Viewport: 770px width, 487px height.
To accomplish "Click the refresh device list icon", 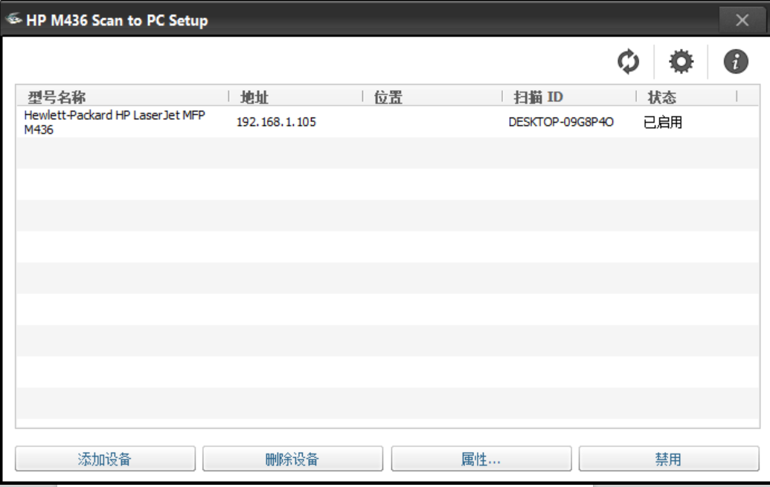I will 629,62.
